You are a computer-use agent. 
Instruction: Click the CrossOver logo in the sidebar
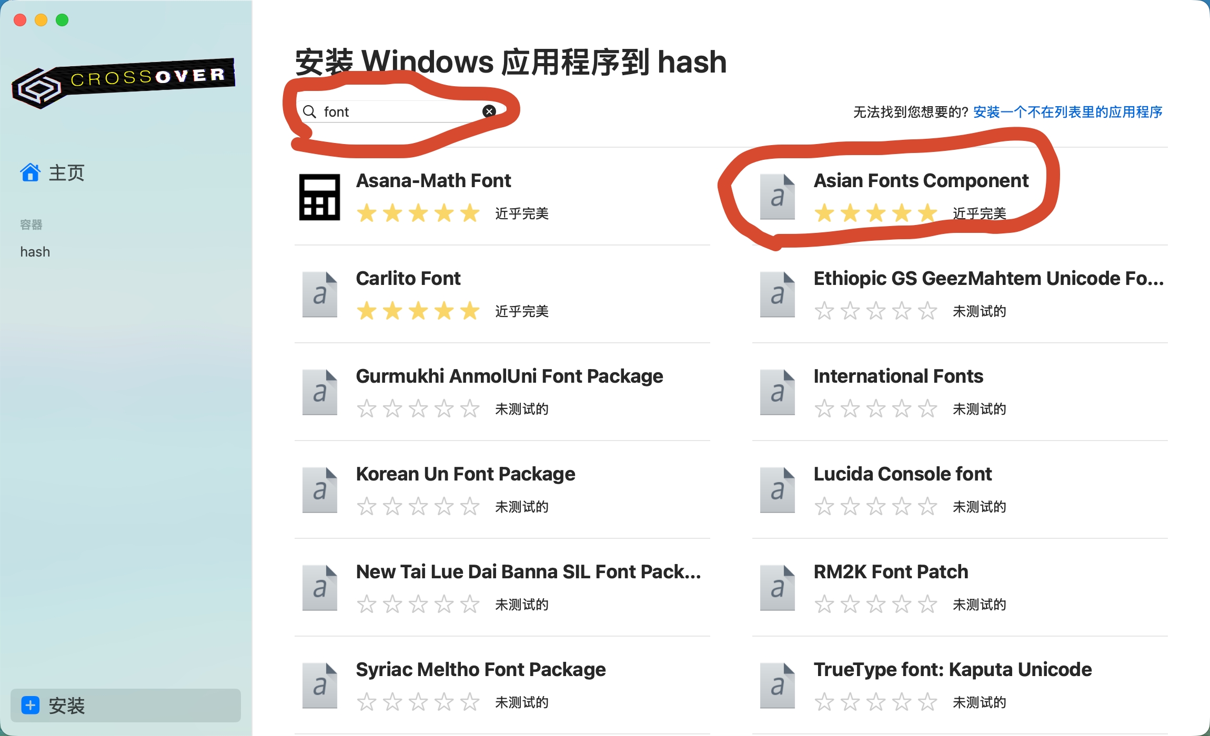(x=123, y=83)
